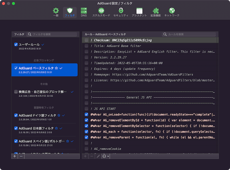Focus the フィルタを検索 search field

click(x=52, y=34)
